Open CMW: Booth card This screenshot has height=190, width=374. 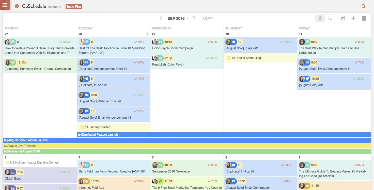pos(40,175)
